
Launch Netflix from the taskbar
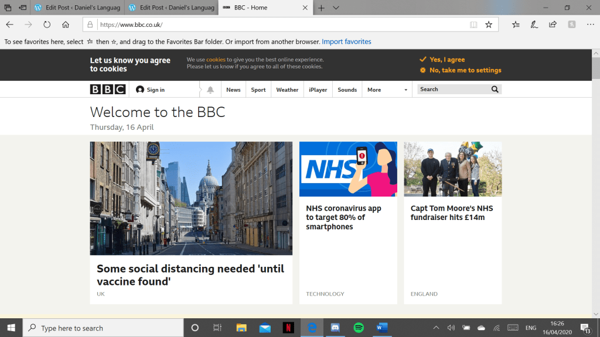tap(288, 328)
